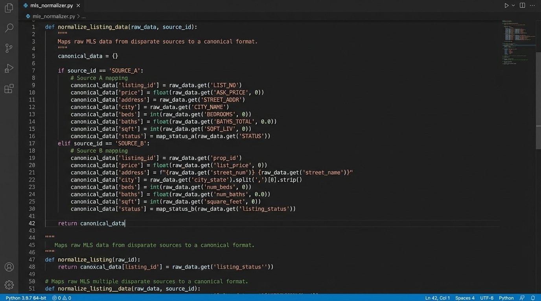Click Python 3.8.7 64-bit interpreter selector
The height and width of the screenshot is (301, 541).
(x=26, y=298)
